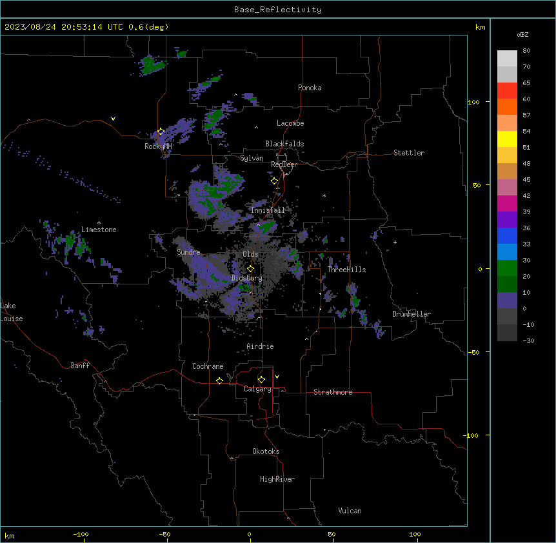Screen dimensions: 556x543
Task: Click the Airdrie label
Action: tap(261, 346)
